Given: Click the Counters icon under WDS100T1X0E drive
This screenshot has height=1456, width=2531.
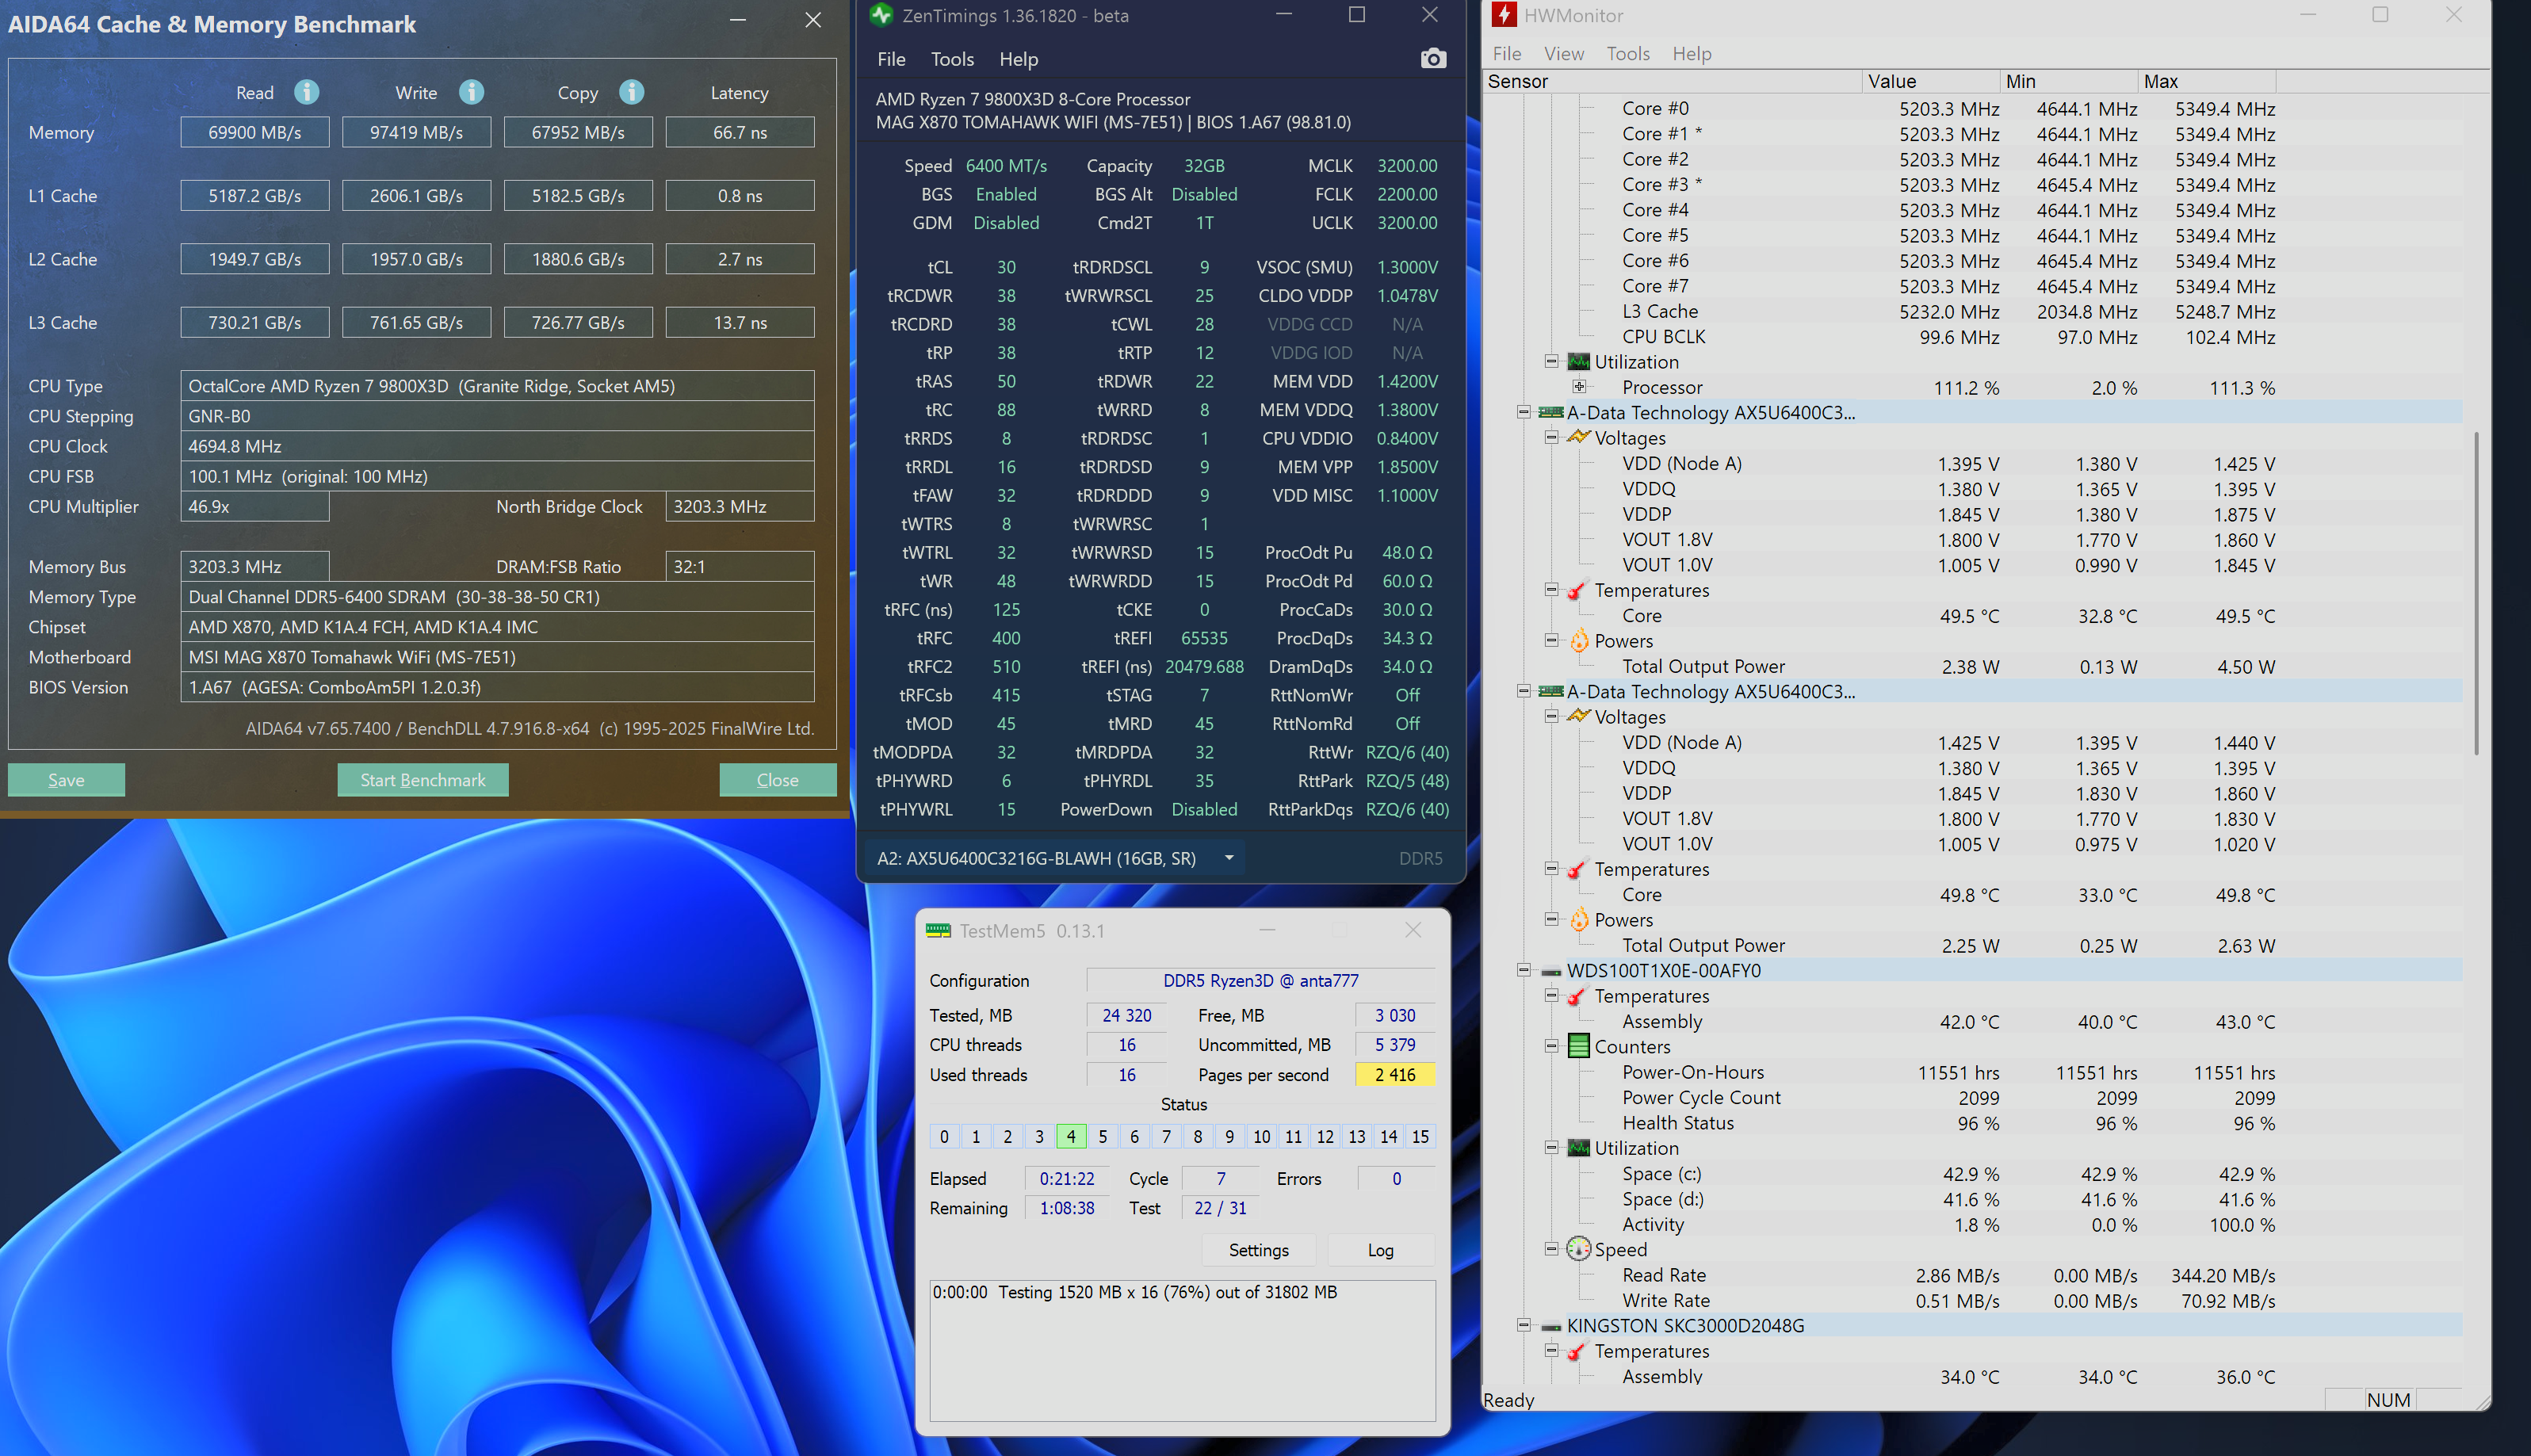Looking at the screenshot, I should (x=1578, y=1046).
